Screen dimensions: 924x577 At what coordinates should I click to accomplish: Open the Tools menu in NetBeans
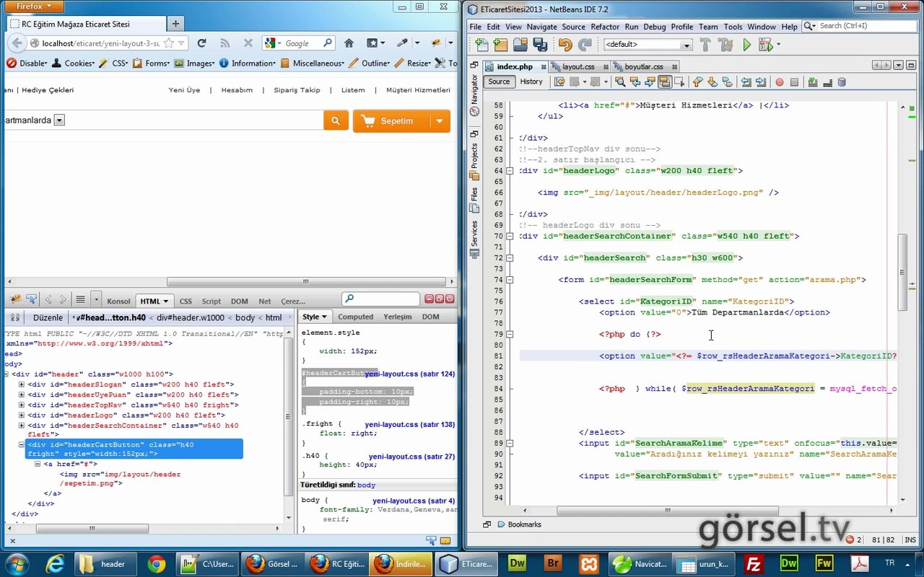(x=733, y=27)
